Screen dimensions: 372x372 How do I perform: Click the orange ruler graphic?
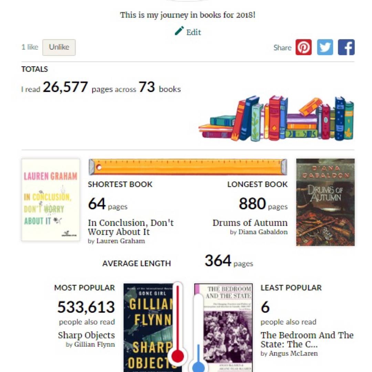pos(188,167)
